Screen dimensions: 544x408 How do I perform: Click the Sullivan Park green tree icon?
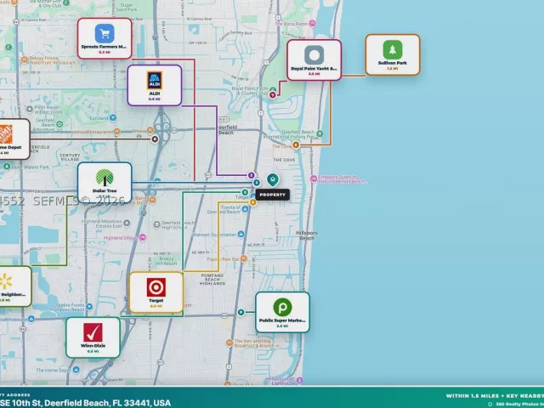[x=393, y=49]
